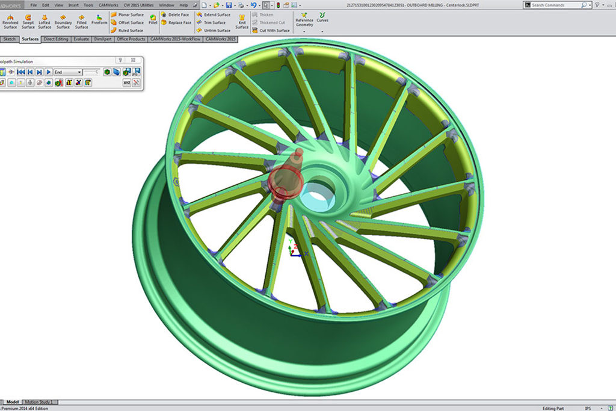Expand the Save dropdown arrow
The height and width of the screenshot is (411, 616).
235,5
